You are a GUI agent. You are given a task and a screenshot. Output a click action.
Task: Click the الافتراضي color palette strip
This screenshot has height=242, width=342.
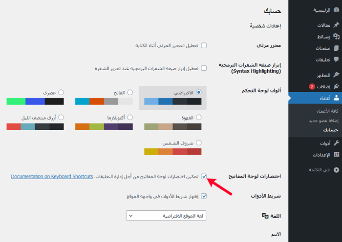(x=173, y=101)
